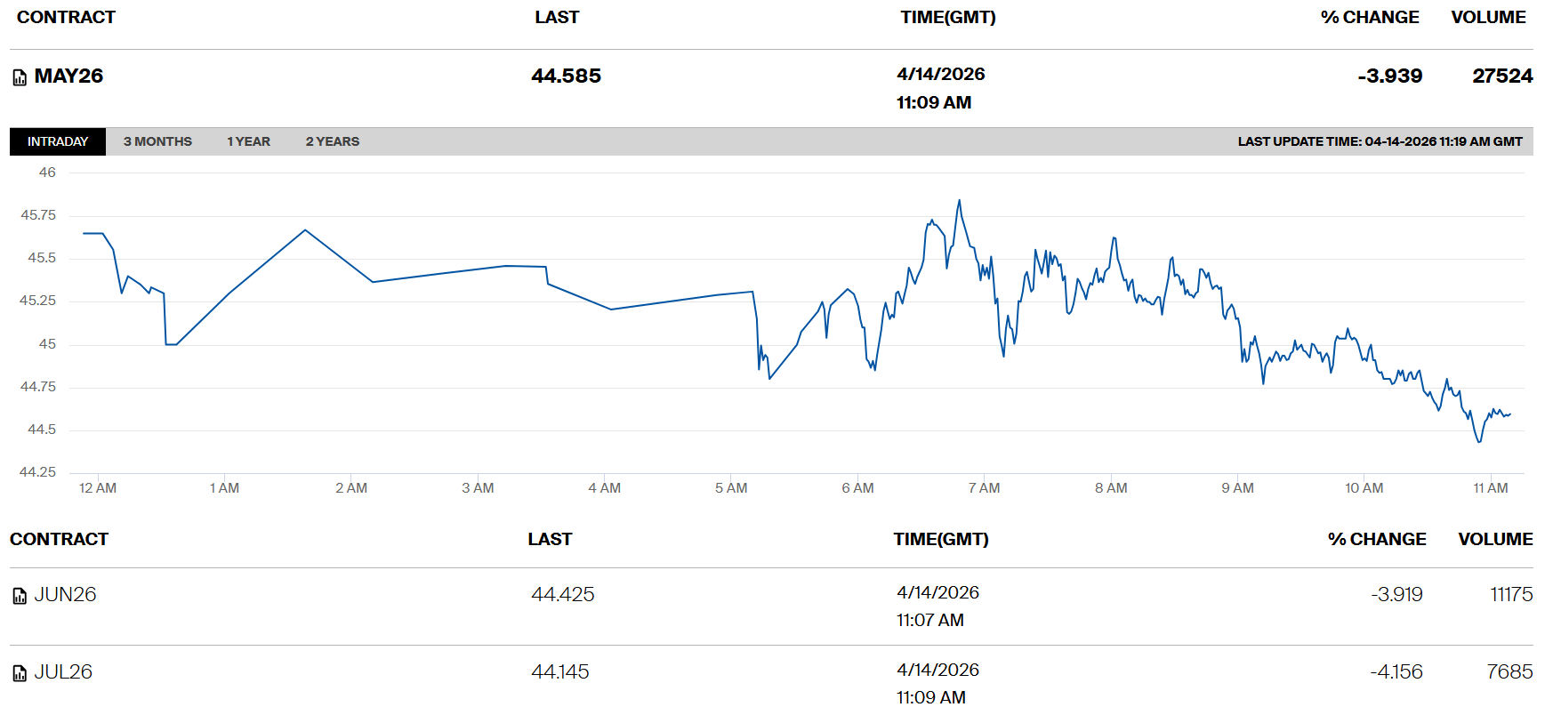Click the lower CONTRACT column header
The width and height of the screenshot is (1553, 715).
pos(59,540)
